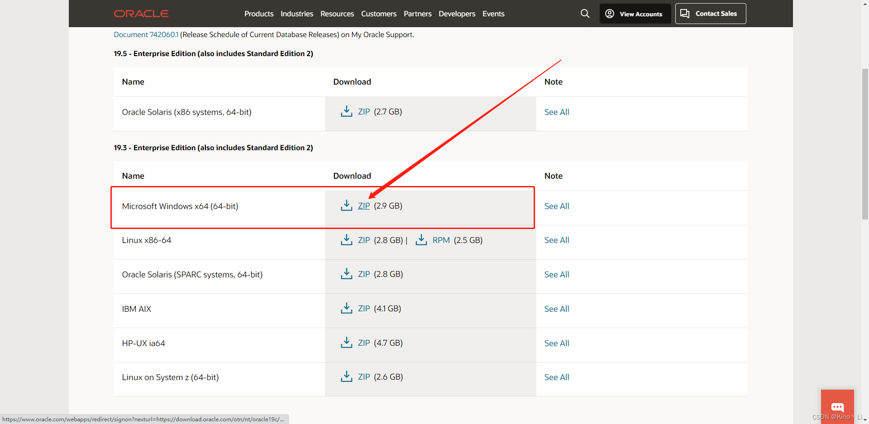Open the Partners dropdown
The width and height of the screenshot is (869, 424).
pyautogui.click(x=417, y=14)
